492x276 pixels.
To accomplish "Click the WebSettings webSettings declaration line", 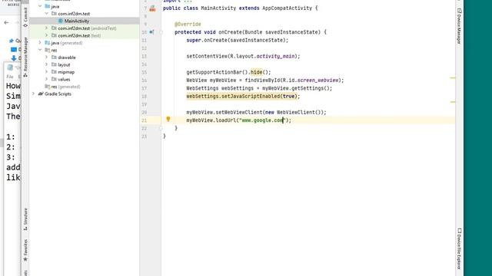I will (259, 88).
